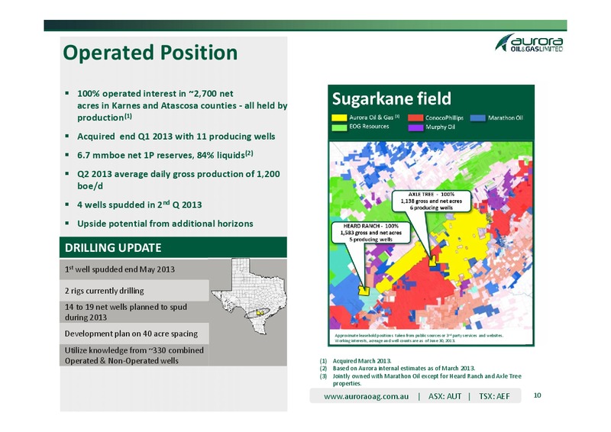The height and width of the screenshot is (432, 611).
Task: Click the yellow Aurora Oil & Gas legend swatch
Action: point(339,118)
